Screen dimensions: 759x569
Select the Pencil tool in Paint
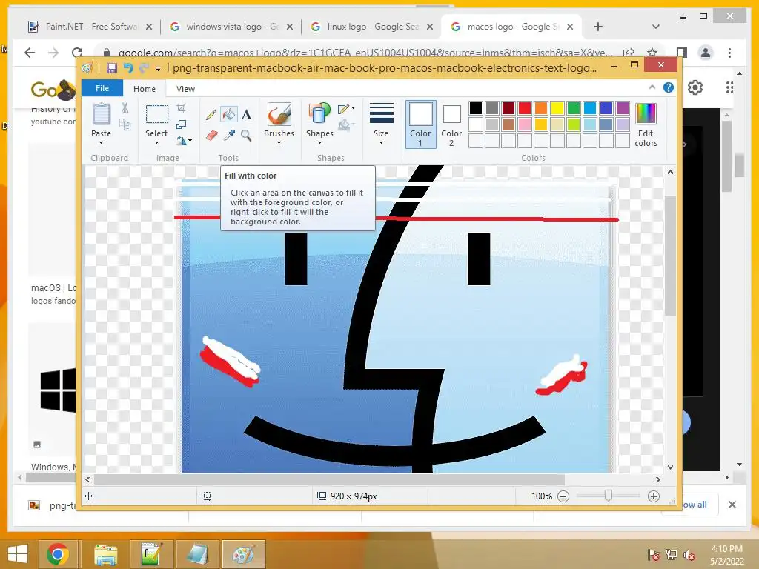pyautogui.click(x=211, y=115)
